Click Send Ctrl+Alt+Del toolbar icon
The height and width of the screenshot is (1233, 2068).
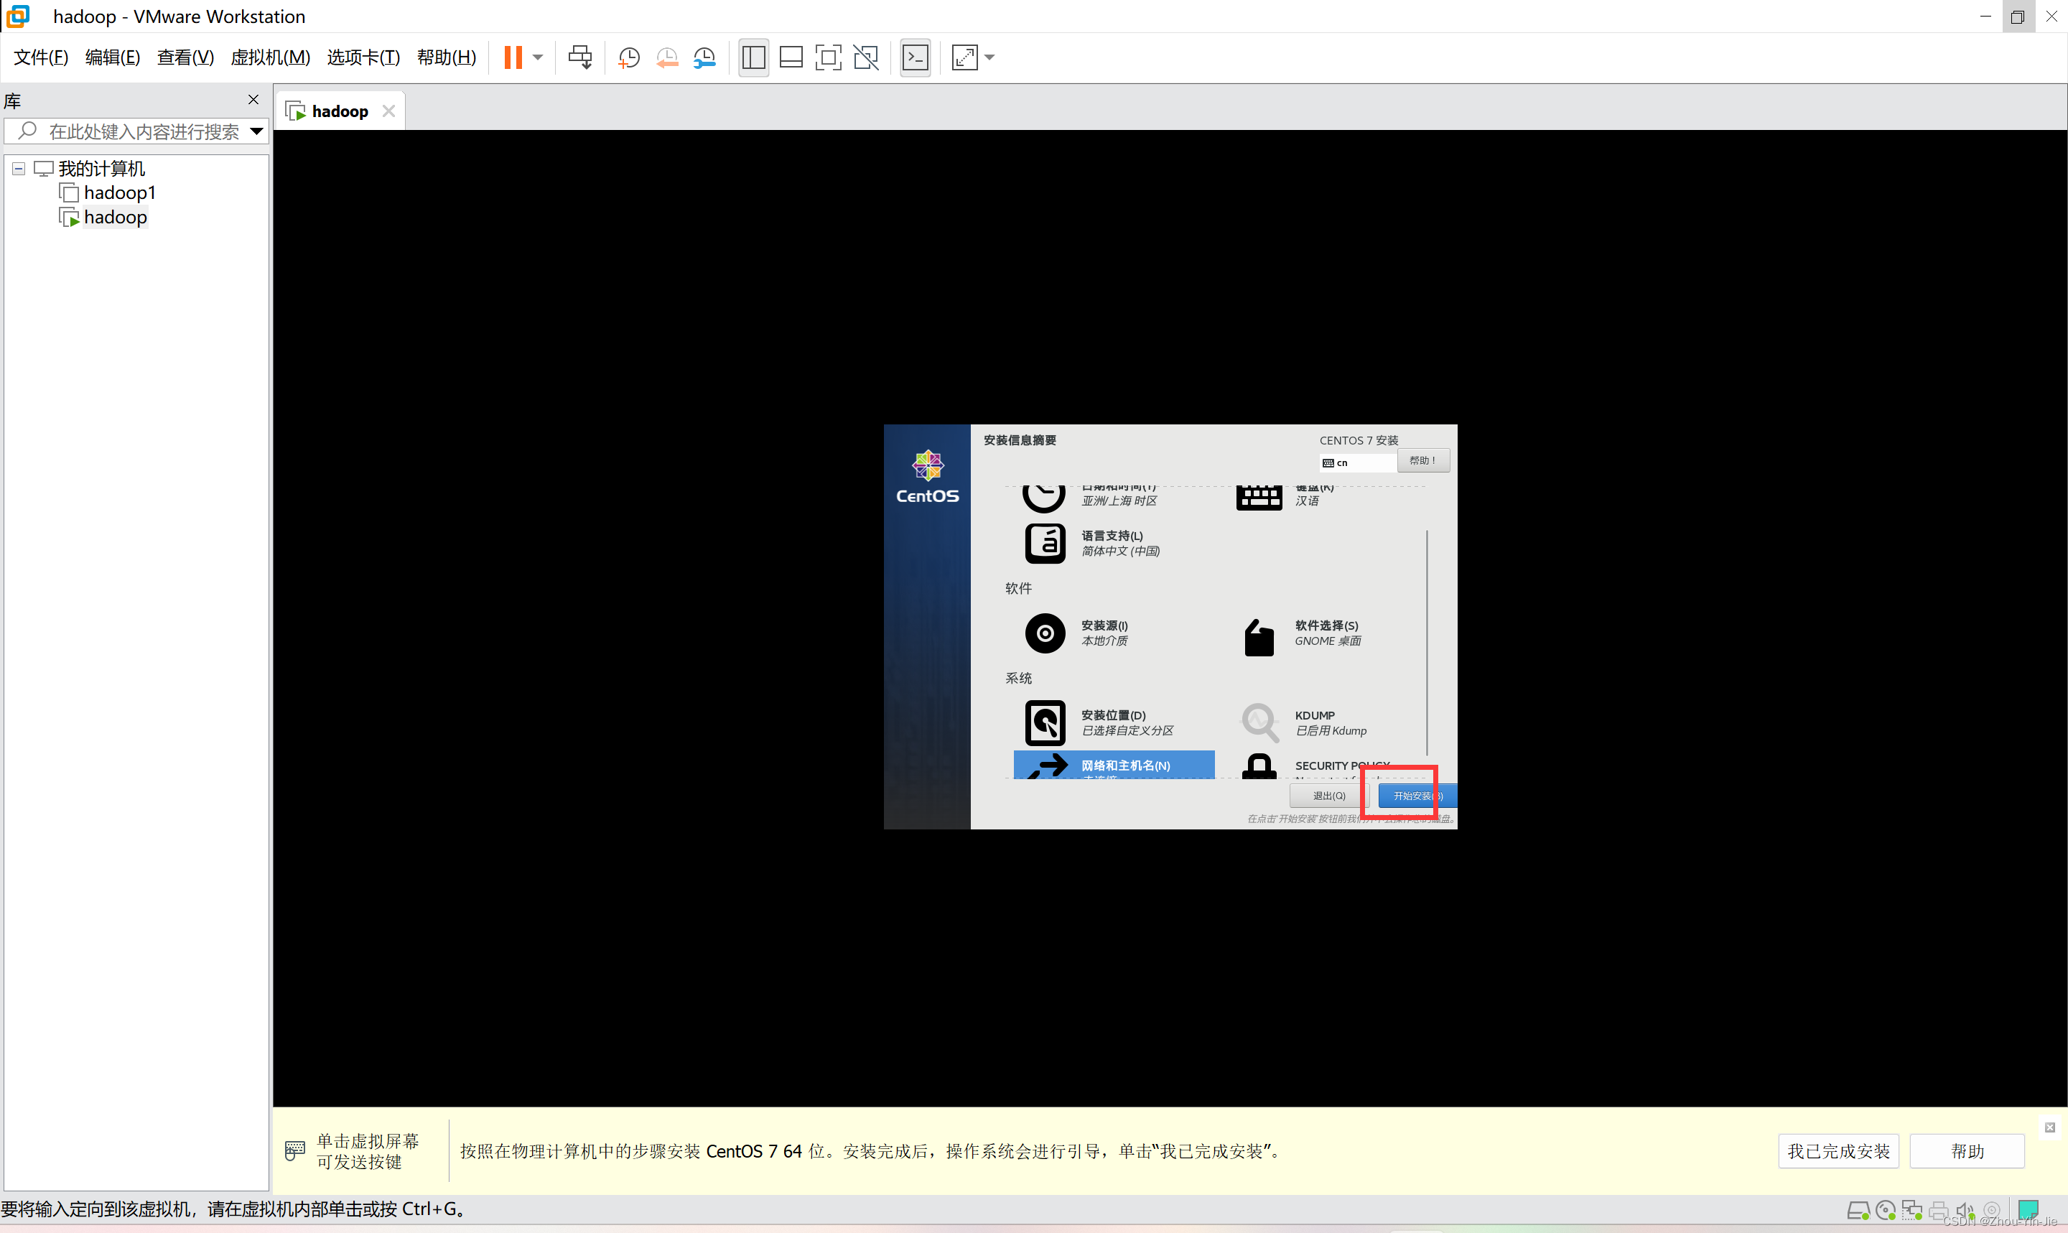tap(579, 57)
